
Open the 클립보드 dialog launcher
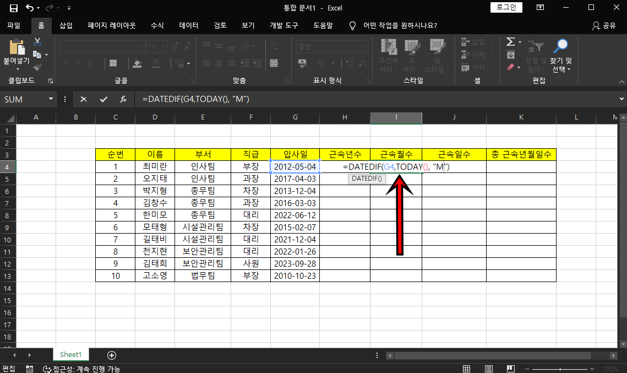click(x=51, y=81)
